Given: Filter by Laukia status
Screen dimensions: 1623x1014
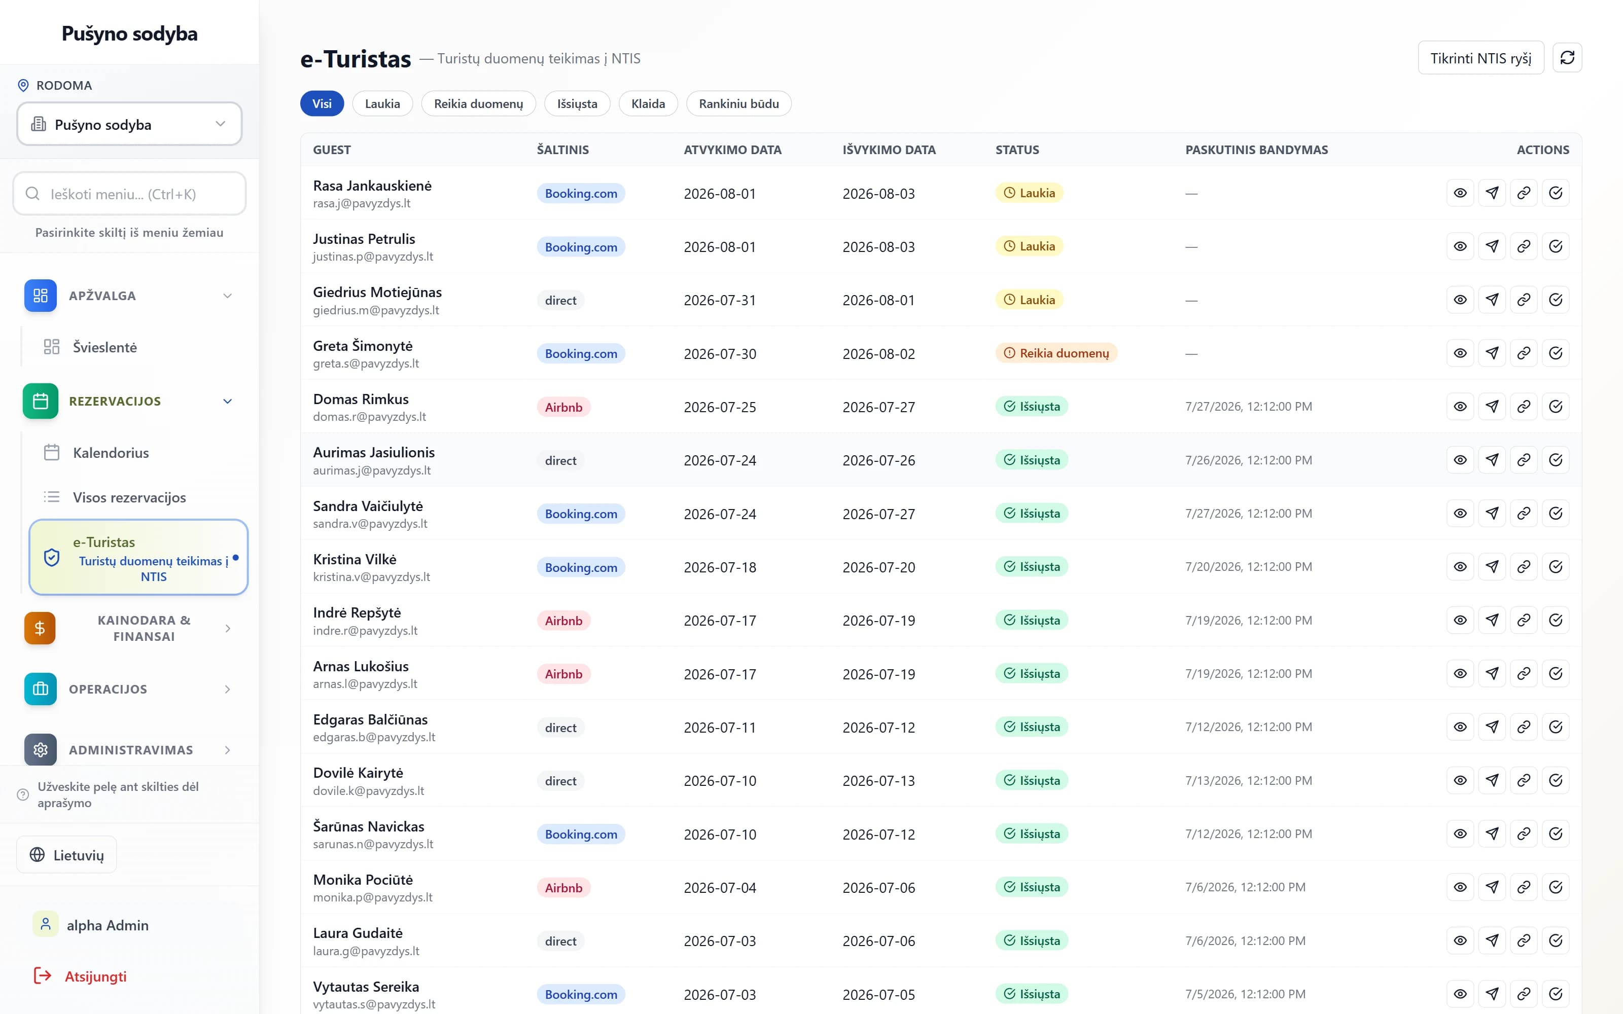Looking at the screenshot, I should pyautogui.click(x=382, y=103).
